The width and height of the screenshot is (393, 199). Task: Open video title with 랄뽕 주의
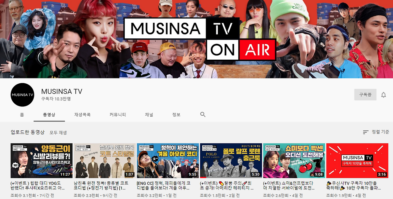pos(227,185)
